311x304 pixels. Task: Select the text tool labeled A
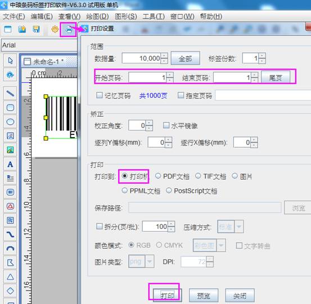click(x=10, y=164)
